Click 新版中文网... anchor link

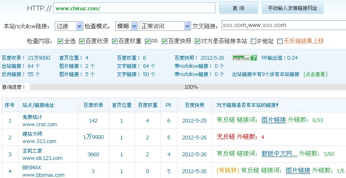(x=279, y=154)
